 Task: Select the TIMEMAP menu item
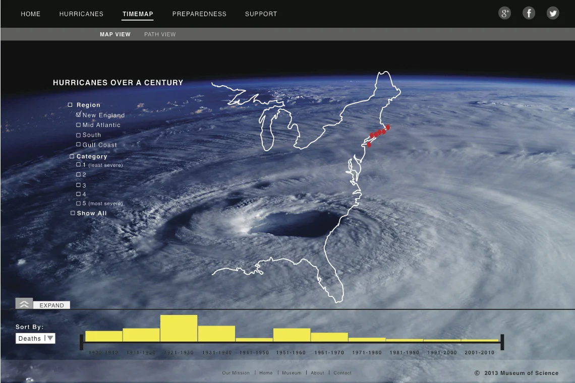(138, 14)
